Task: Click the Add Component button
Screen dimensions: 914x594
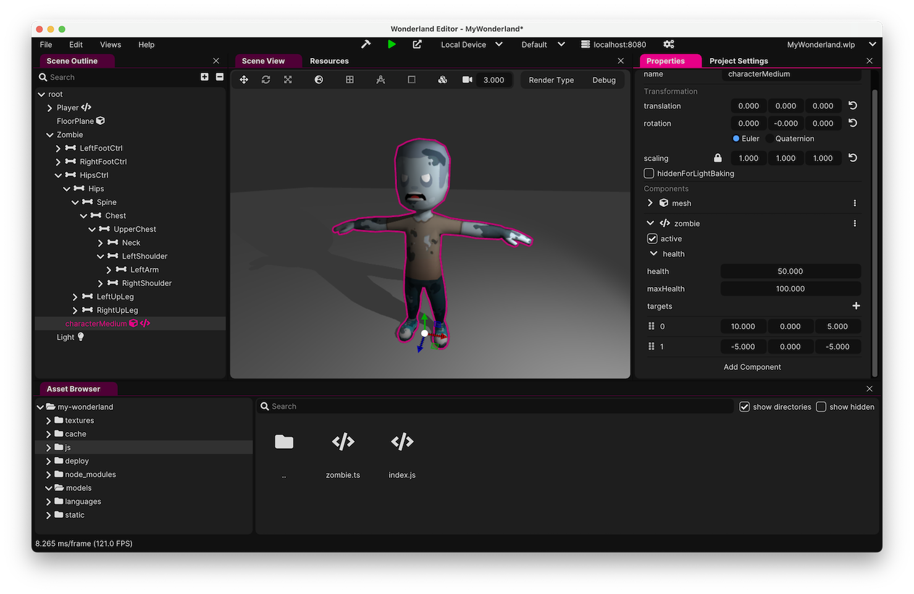Action: (752, 367)
